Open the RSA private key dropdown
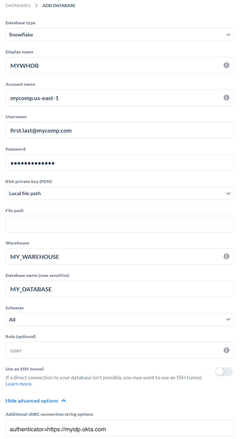 tap(119, 193)
